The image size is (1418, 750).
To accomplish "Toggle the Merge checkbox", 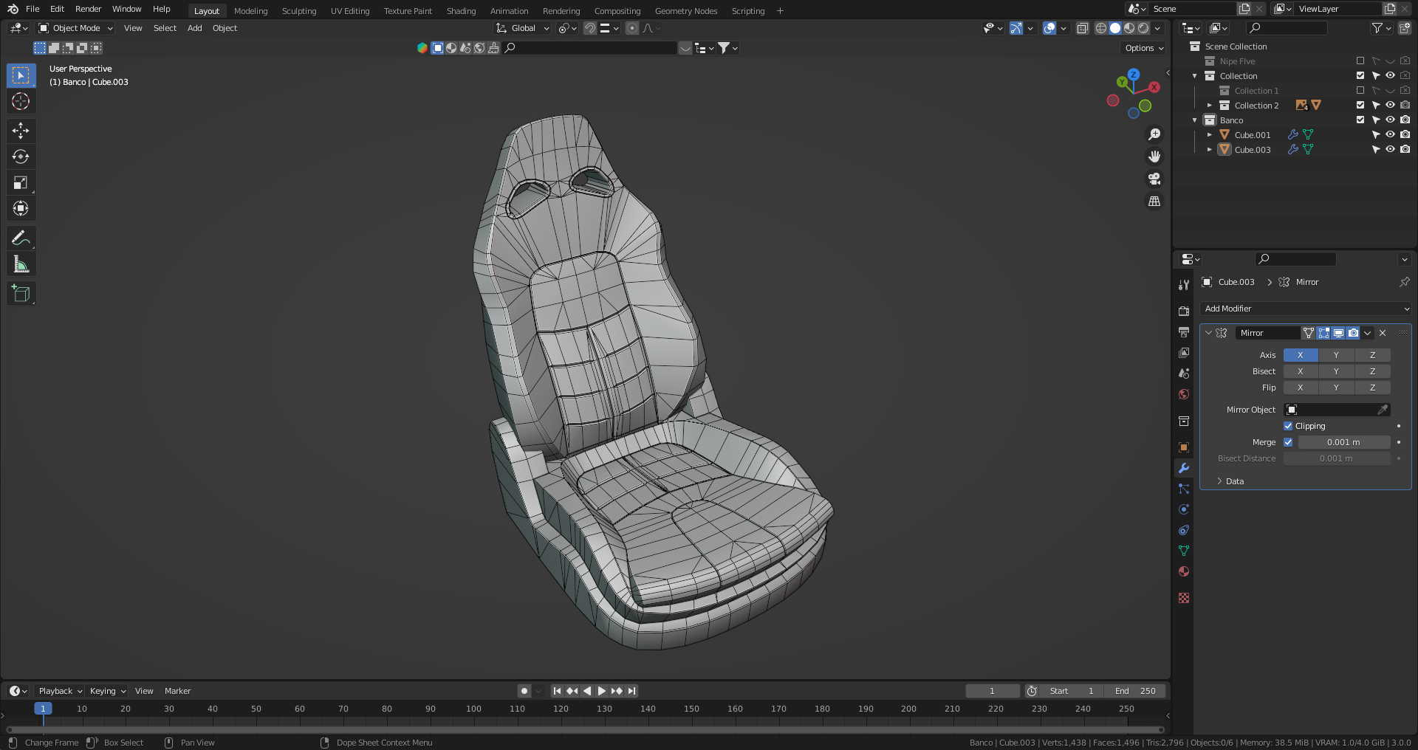I will pyautogui.click(x=1288, y=442).
